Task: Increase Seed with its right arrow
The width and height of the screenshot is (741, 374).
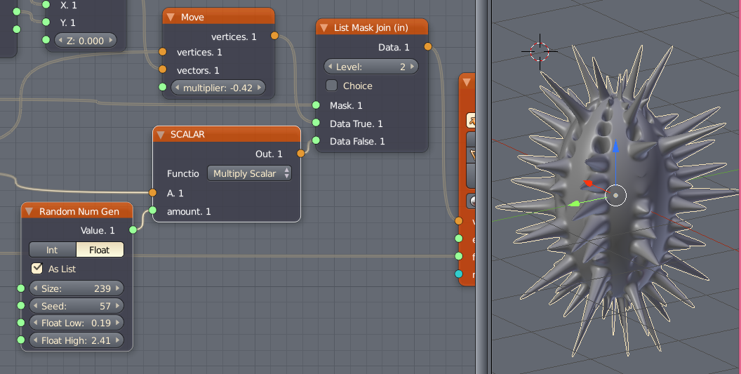Action: coord(117,306)
